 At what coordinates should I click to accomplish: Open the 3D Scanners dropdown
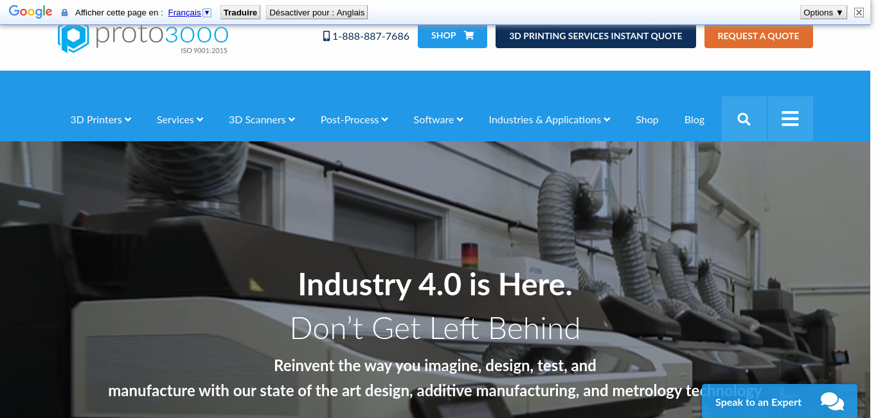coord(262,119)
